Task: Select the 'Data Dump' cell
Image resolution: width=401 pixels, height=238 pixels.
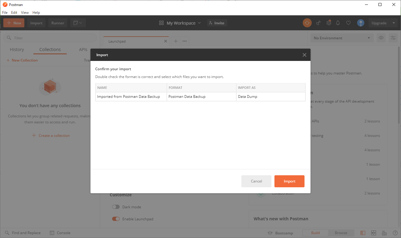Action: [271, 97]
